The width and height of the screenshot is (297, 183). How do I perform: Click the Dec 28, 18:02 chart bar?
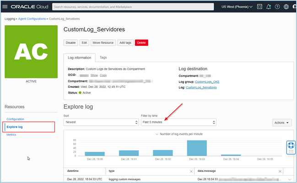click(163, 153)
